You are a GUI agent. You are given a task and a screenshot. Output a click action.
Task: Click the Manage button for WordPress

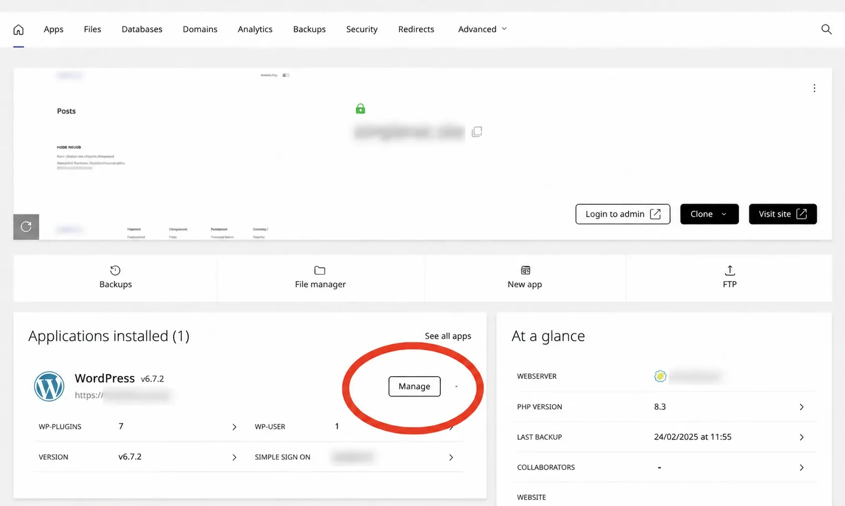pyautogui.click(x=414, y=386)
